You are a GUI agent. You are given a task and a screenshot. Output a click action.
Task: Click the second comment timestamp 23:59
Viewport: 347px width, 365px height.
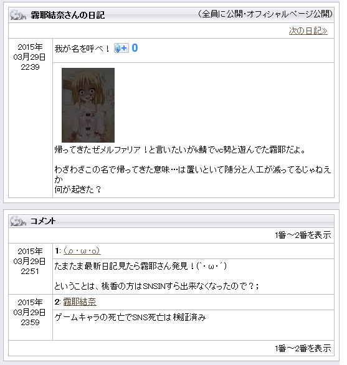click(30, 322)
